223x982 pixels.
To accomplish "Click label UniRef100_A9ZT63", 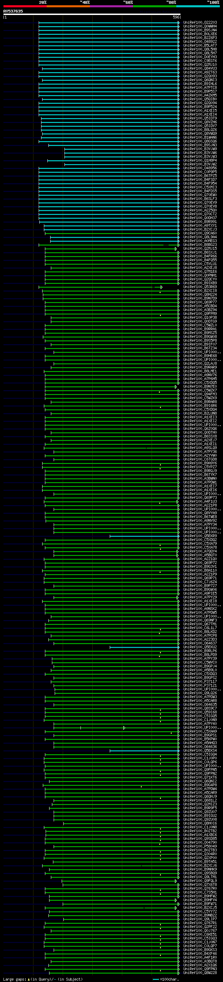I will click(x=200, y=72).
